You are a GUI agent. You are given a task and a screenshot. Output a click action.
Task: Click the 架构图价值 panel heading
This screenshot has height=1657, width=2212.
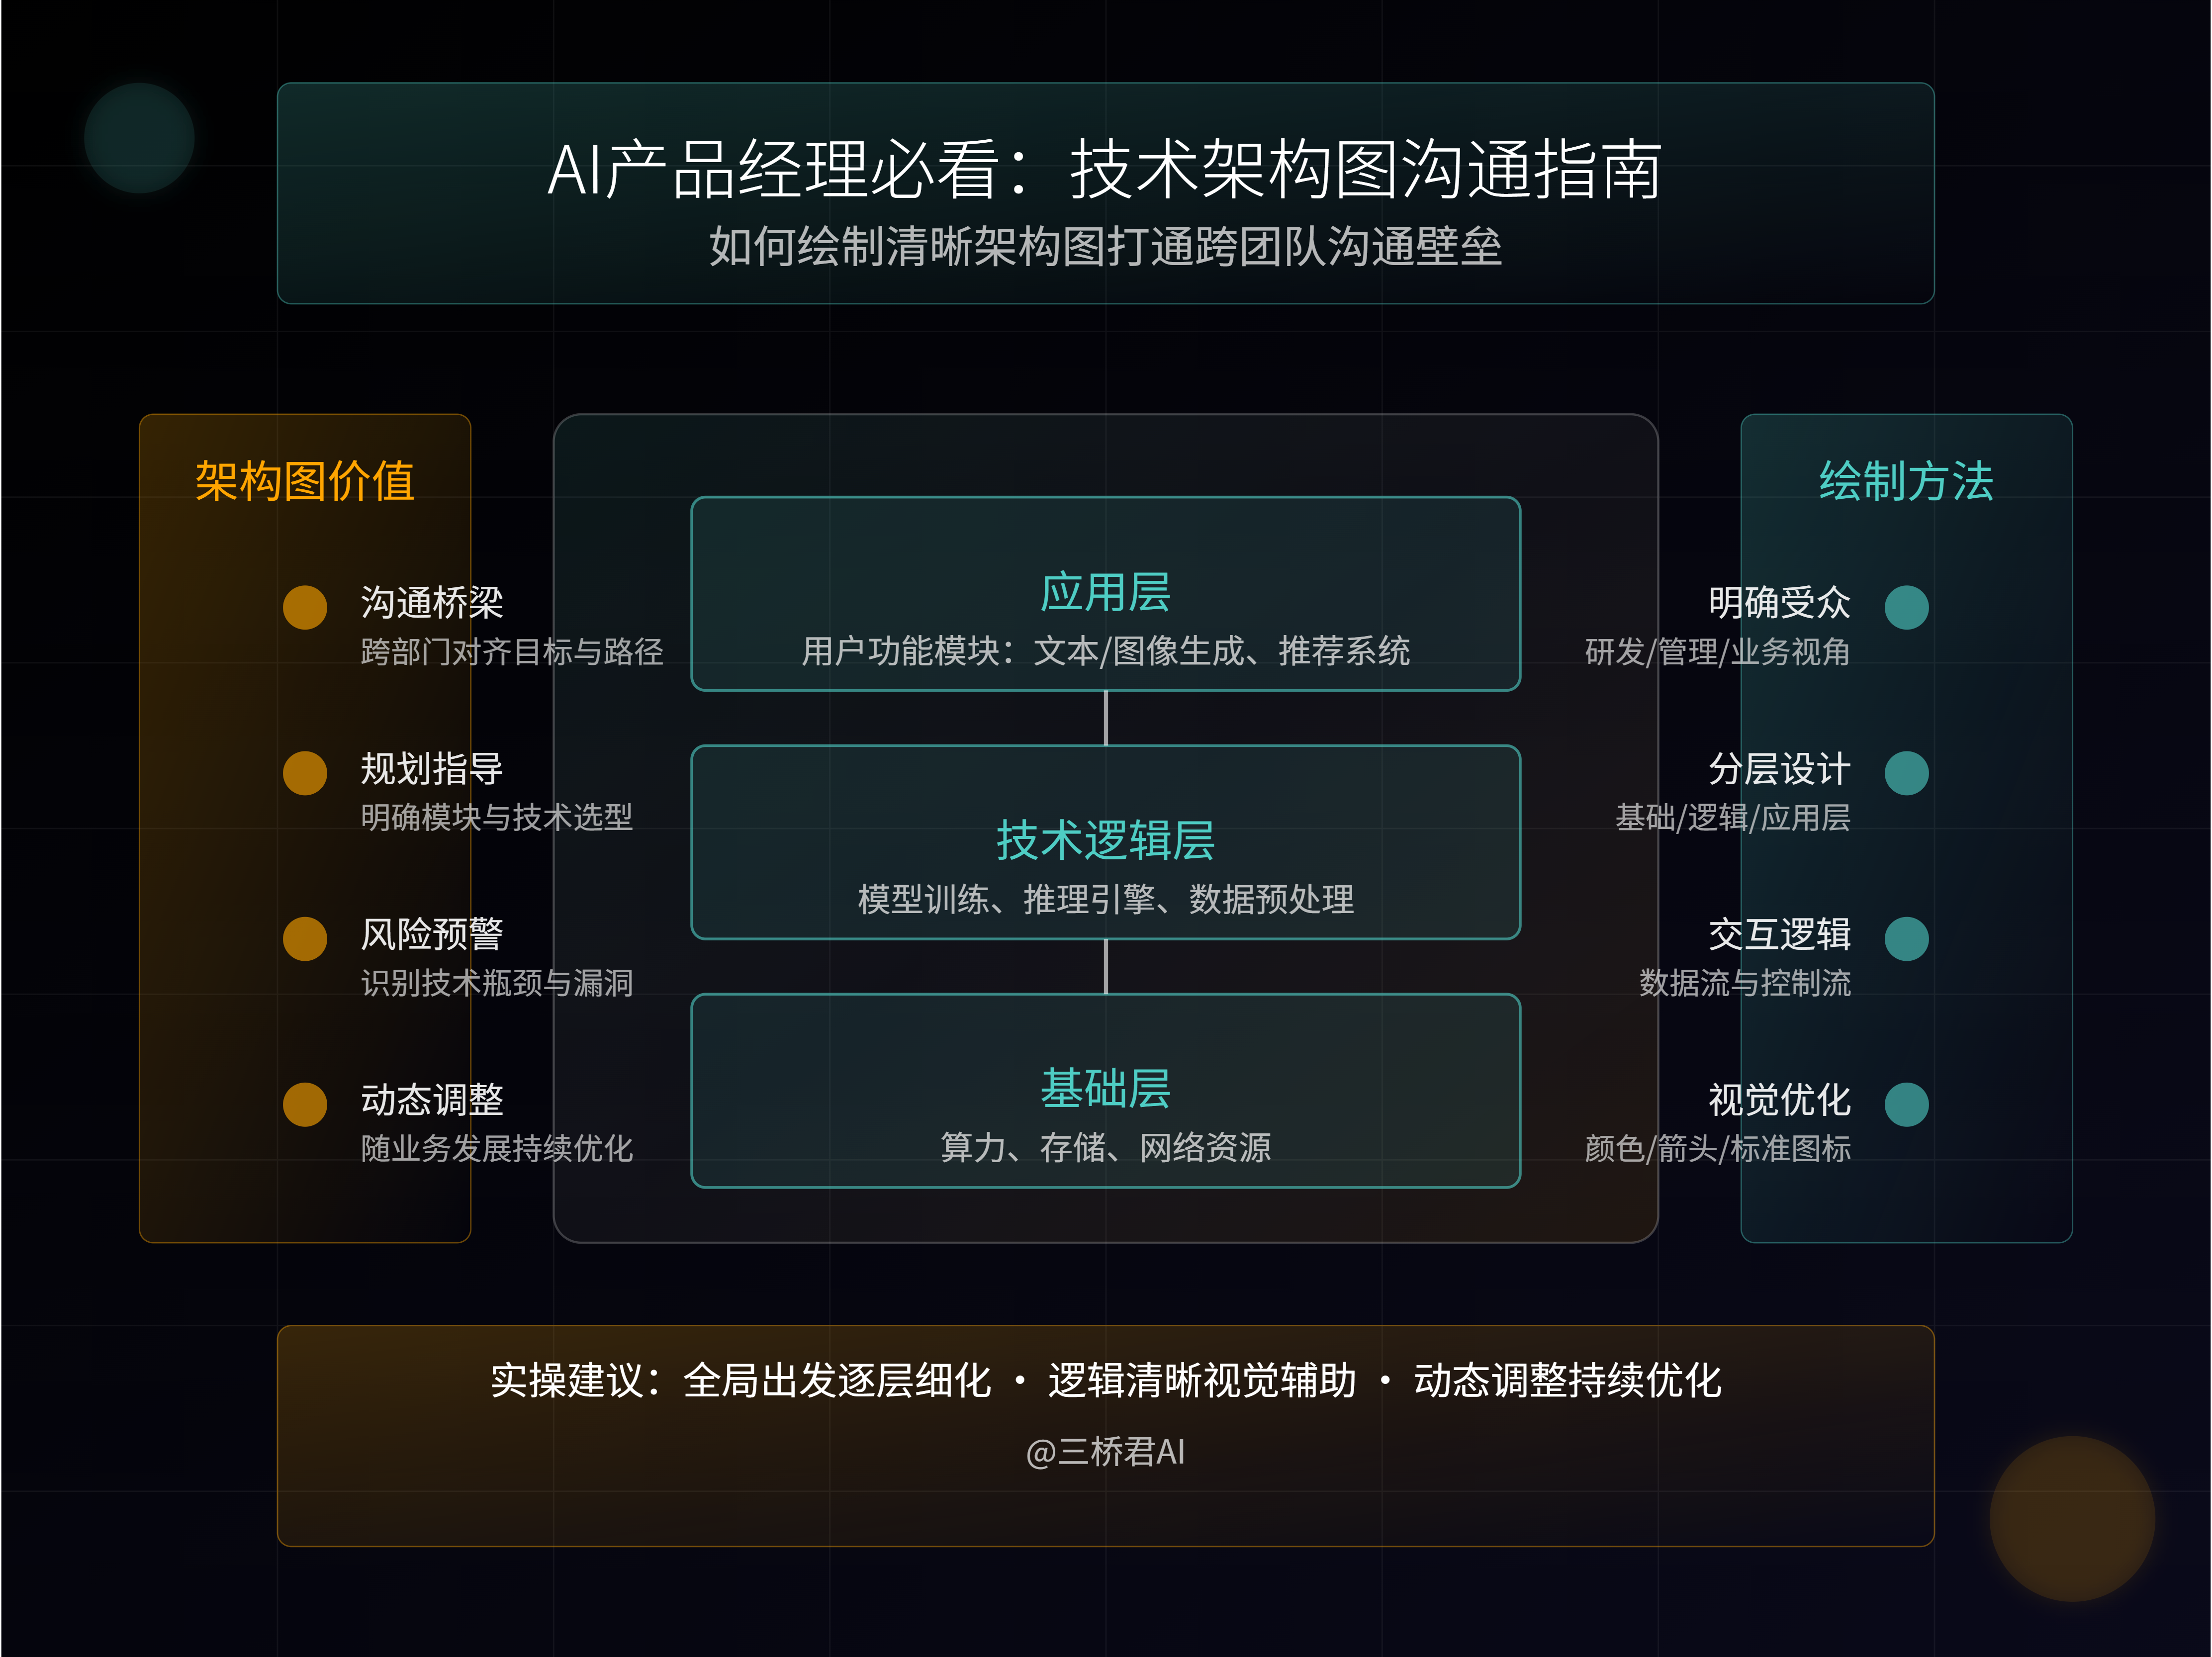point(305,481)
